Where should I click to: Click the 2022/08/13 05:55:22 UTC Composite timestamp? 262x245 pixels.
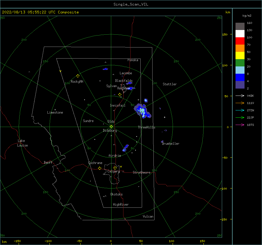40,12
